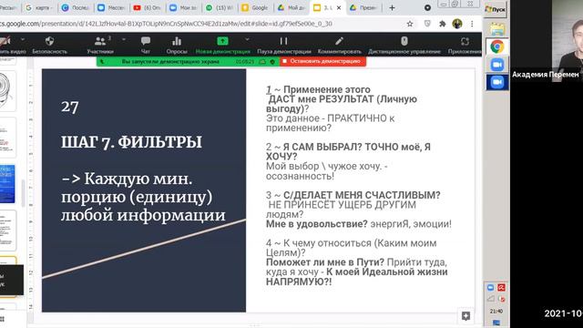This screenshot has height=328, width=583.
Task: Open Chrome profile avatar
Action: (457, 24)
